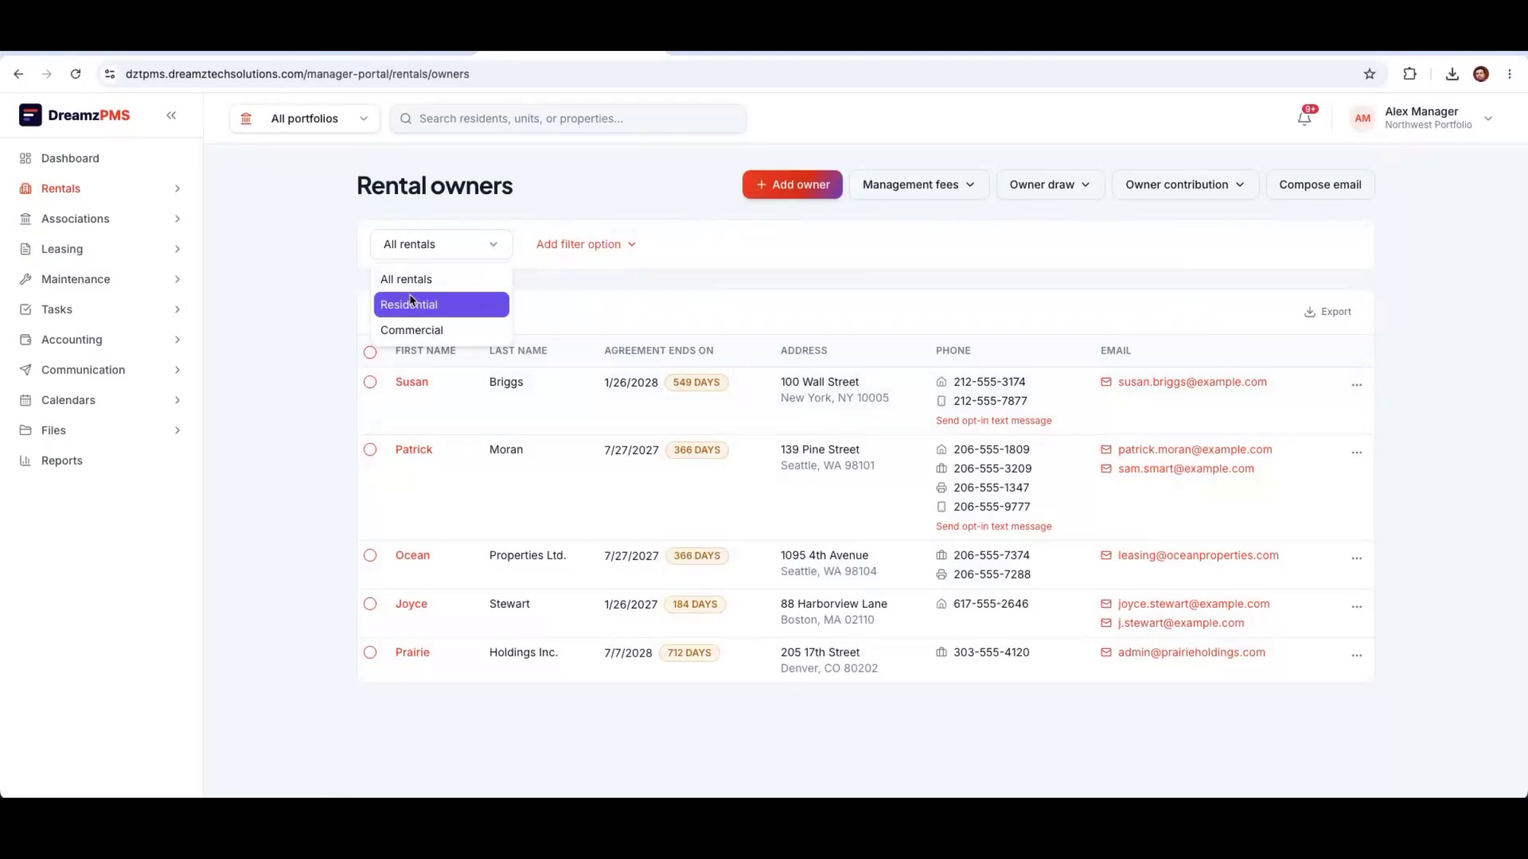The height and width of the screenshot is (859, 1528).
Task: Open the row actions menu for Susan Briggs
Action: [x=1357, y=385]
